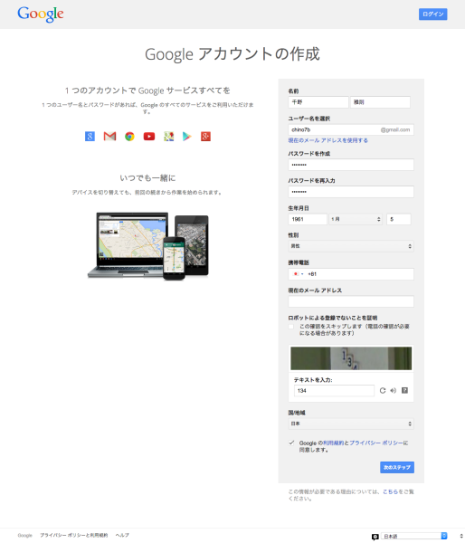Click the YouTube service icon
The image size is (465, 543).
149,137
